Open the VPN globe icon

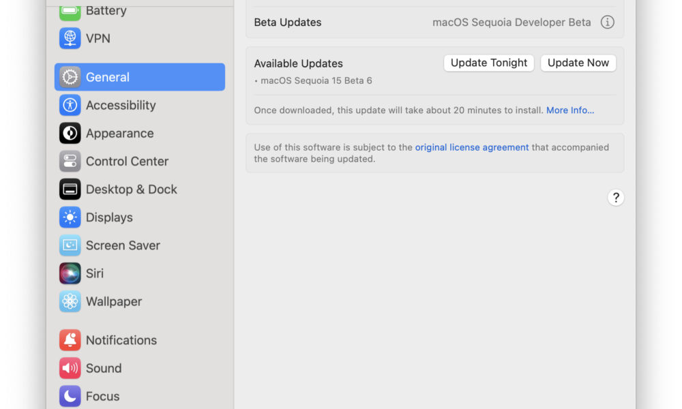(x=70, y=38)
